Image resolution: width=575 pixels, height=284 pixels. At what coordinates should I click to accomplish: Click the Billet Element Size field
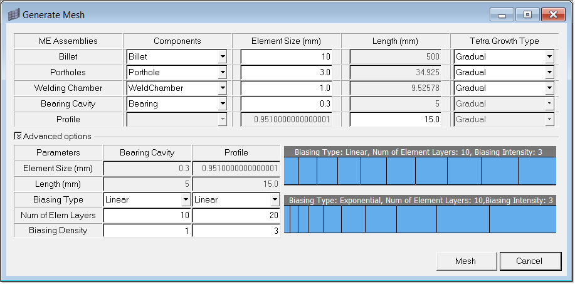coord(286,57)
